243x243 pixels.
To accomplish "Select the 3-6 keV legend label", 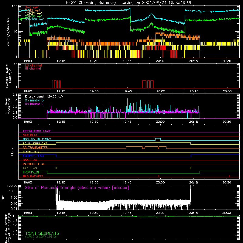I will 32,7.
